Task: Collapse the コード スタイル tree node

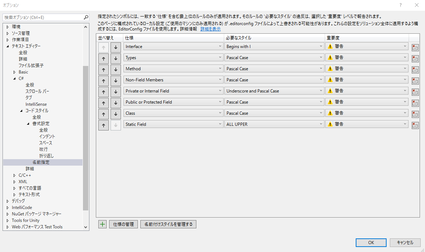Action: pos(21,111)
